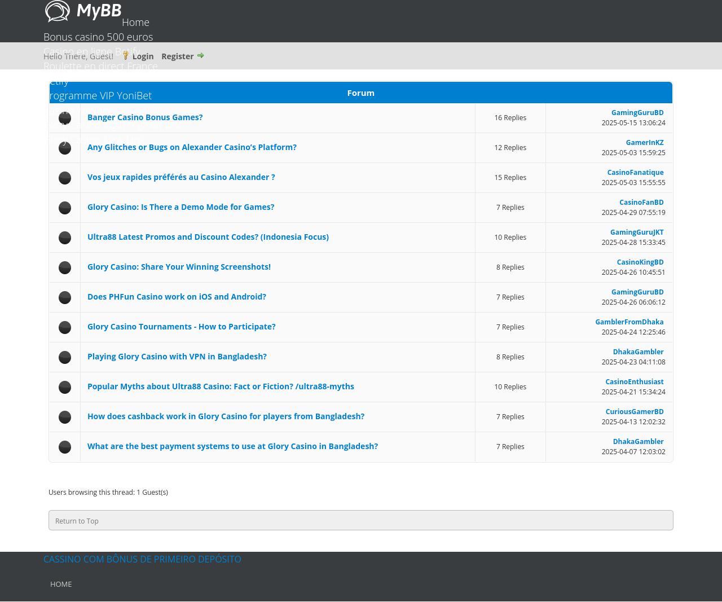Open the Bonus casino 500 euros menu link
The height and width of the screenshot is (602, 722).
click(x=98, y=37)
